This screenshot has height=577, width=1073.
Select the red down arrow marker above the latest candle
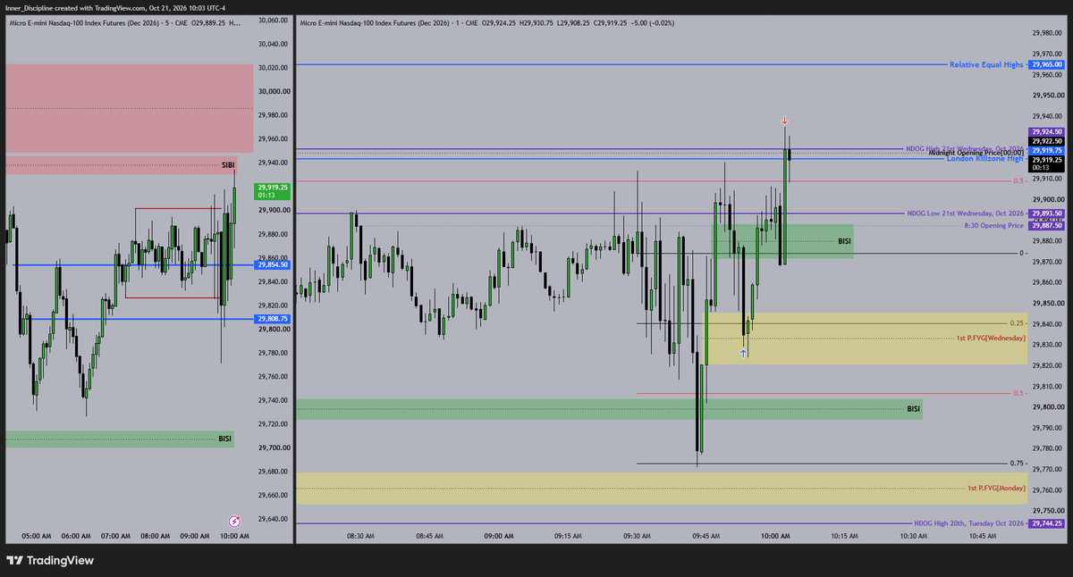pyautogui.click(x=785, y=121)
